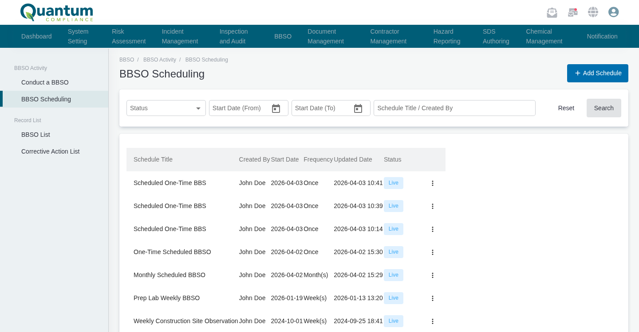Image resolution: width=639 pixels, height=332 pixels.
Task: Open Inspection and Audit menu
Action: 233,36
